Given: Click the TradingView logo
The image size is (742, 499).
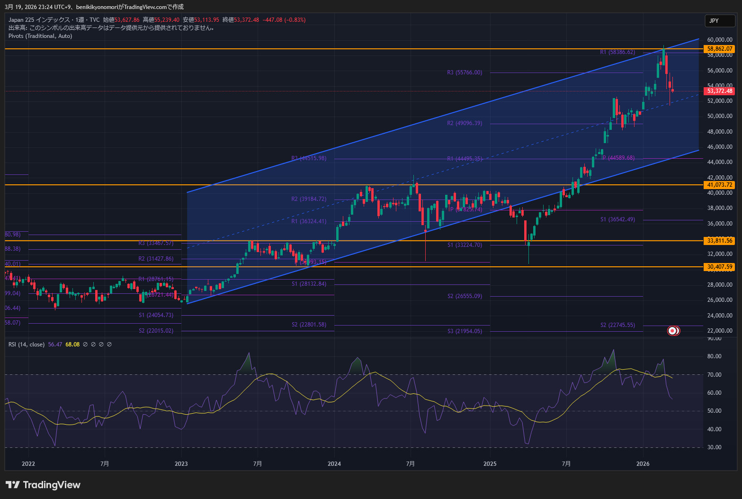Looking at the screenshot, I should click(43, 485).
